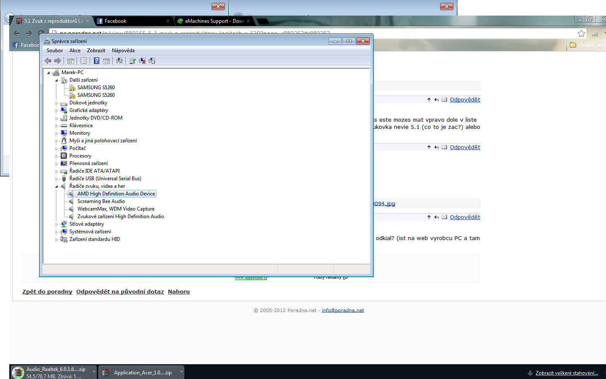This screenshot has height=379, width=606.
Task: Click the 094.jpg attachment link
Action: point(385,203)
